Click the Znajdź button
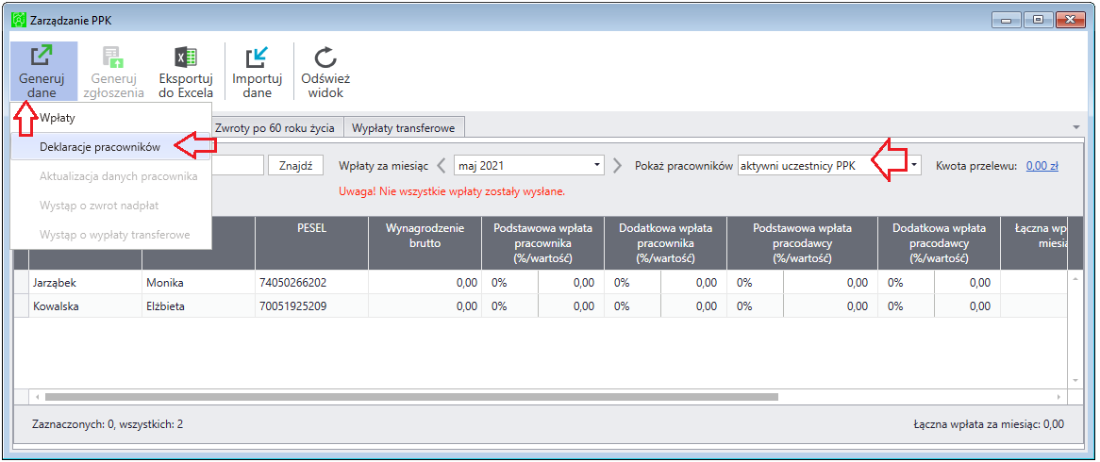Viewport: 1100px width, 462px height. 295,166
